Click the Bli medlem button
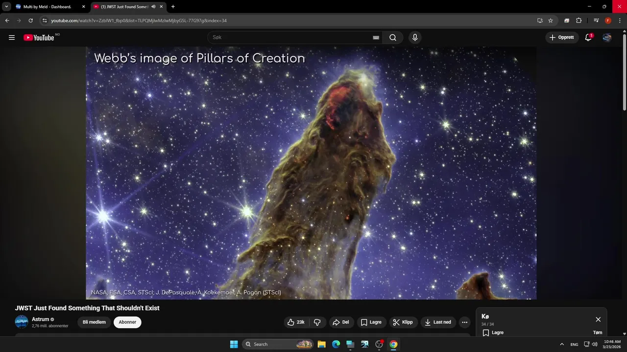The image size is (627, 352). [x=94, y=322]
